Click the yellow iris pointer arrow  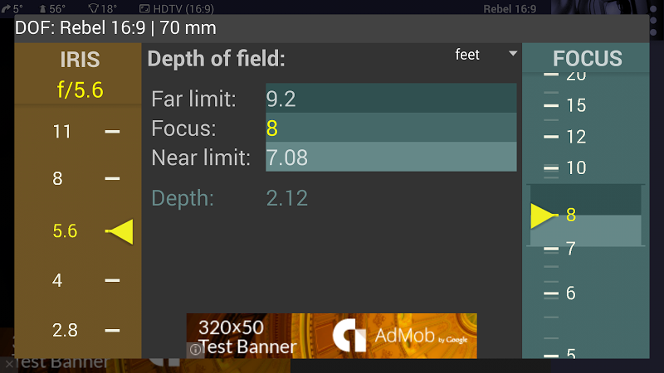pyautogui.click(x=121, y=232)
